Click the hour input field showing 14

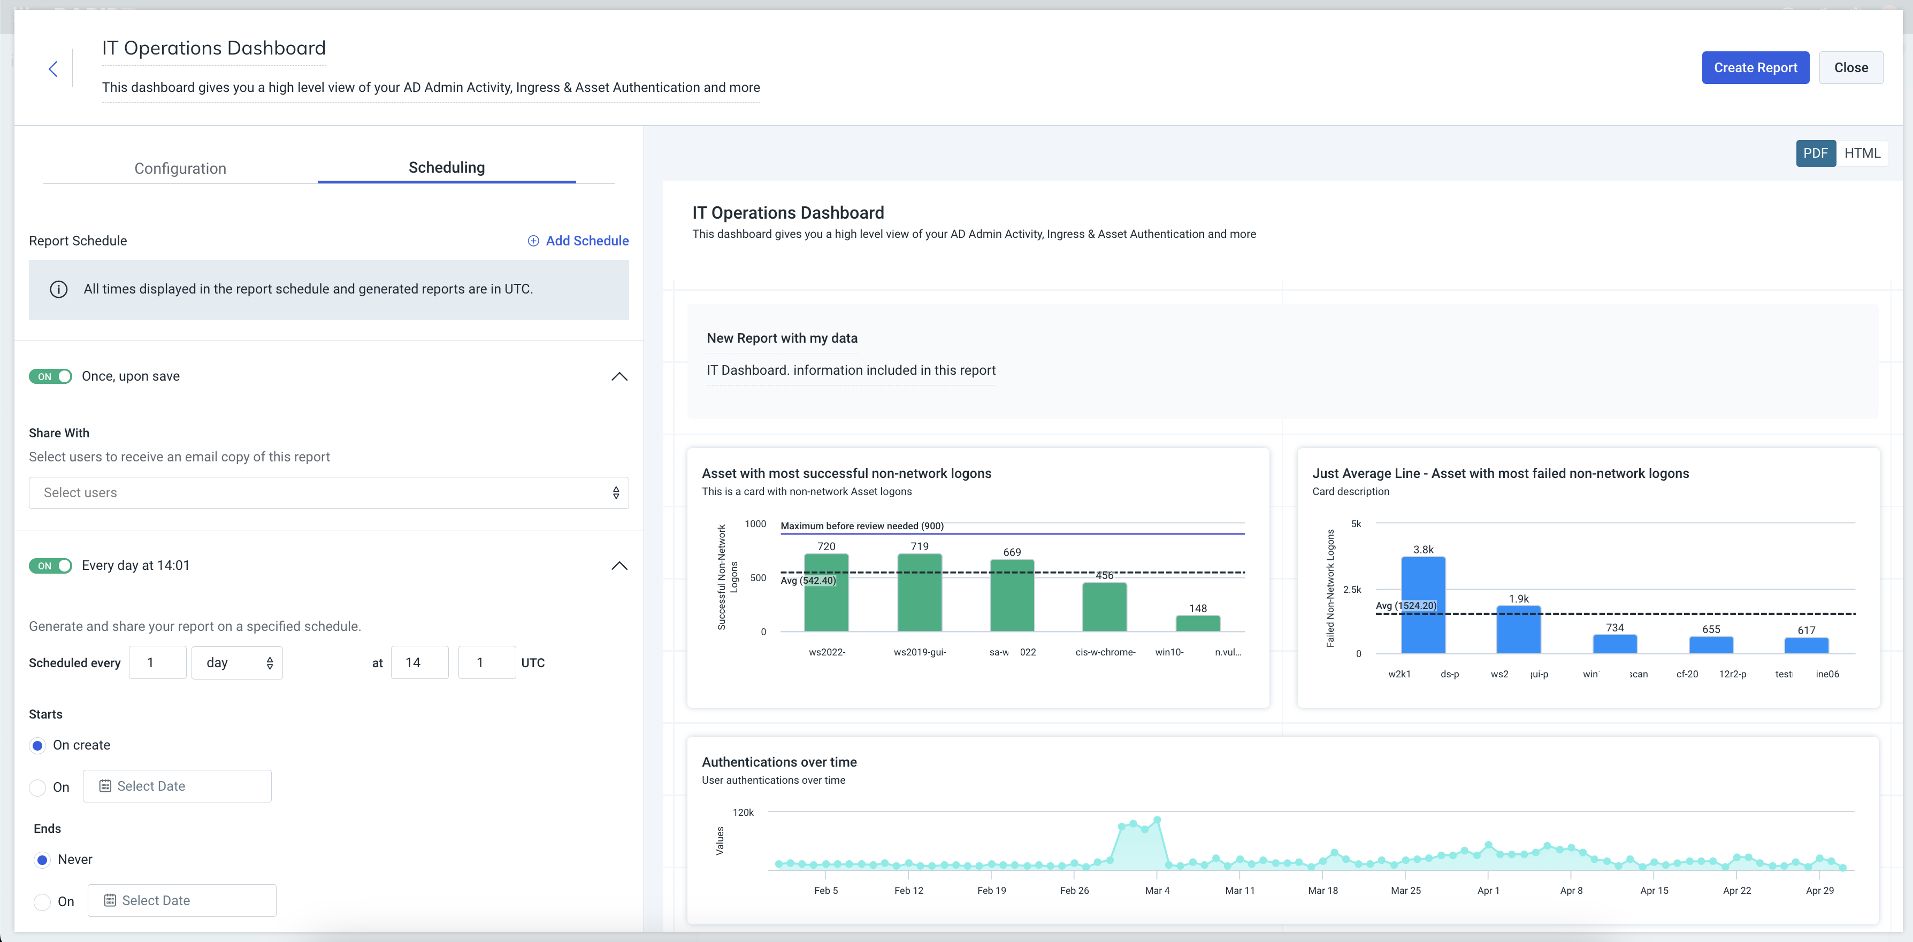[419, 663]
